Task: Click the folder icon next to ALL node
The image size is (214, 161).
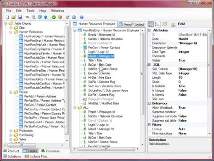Action: click(x=80, y=107)
